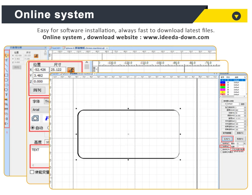Click the Z position field 0.000
Image resolution: width=252 pixels, height=195 pixels.
pos(41,81)
